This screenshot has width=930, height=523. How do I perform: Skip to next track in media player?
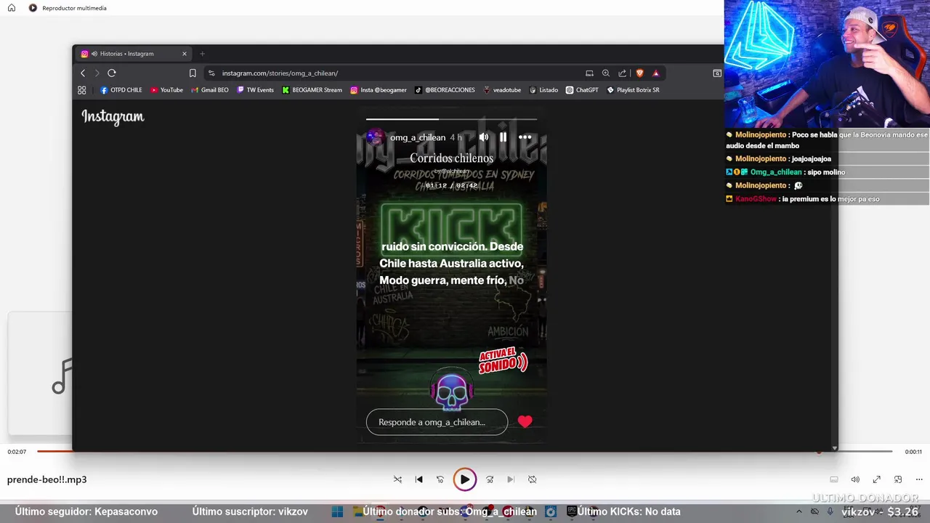(x=511, y=479)
